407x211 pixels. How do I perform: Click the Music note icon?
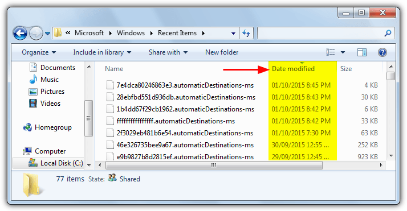tap(33, 79)
